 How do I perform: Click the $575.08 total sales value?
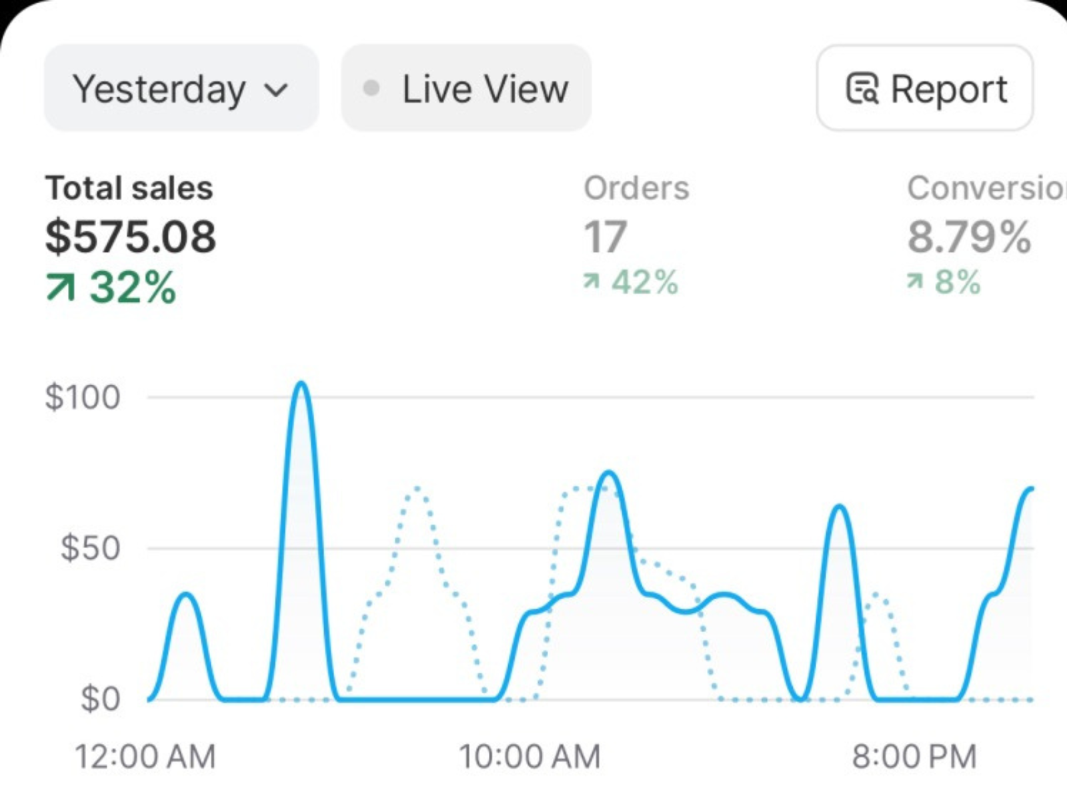(131, 237)
